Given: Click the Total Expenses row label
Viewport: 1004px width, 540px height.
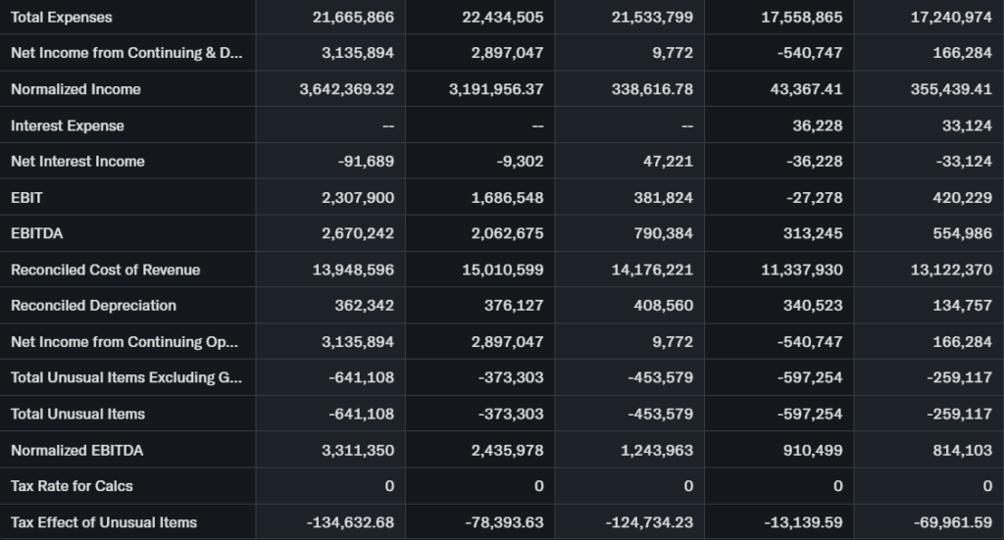Looking at the screenshot, I should point(62,18).
